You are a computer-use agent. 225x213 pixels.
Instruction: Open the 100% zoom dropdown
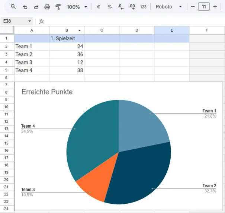coord(77,7)
